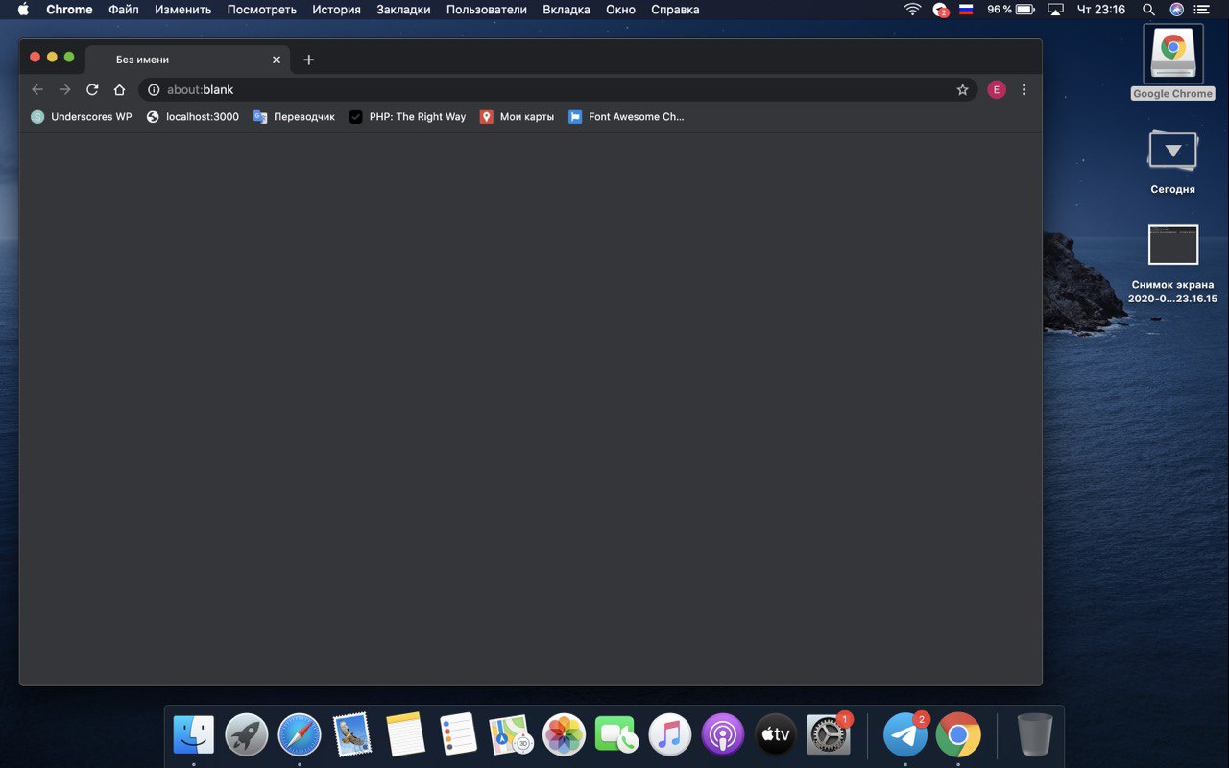Image resolution: width=1229 pixels, height=768 pixels.
Task: Open Mail from the Dock
Action: pyautogui.click(x=352, y=735)
